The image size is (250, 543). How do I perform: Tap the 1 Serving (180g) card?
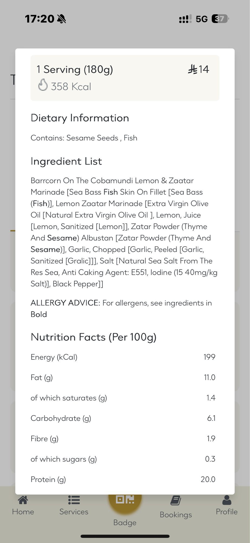click(125, 78)
